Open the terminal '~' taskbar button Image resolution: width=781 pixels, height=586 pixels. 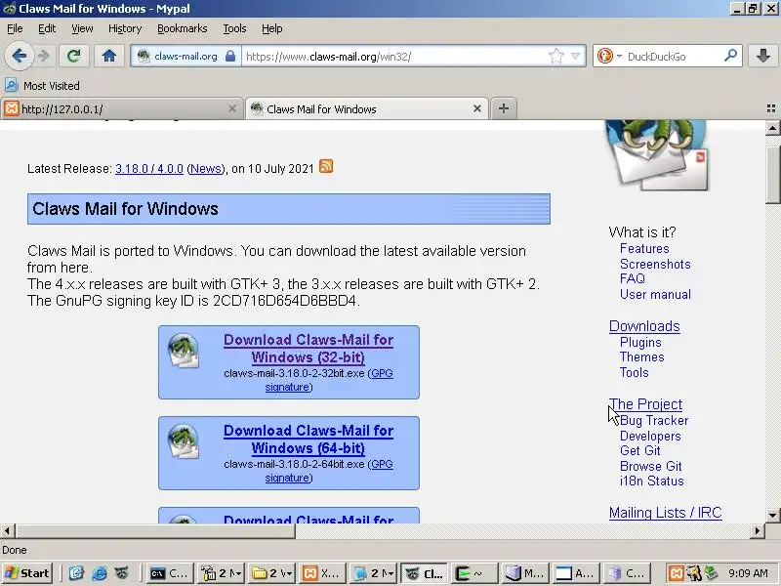pos(474,573)
